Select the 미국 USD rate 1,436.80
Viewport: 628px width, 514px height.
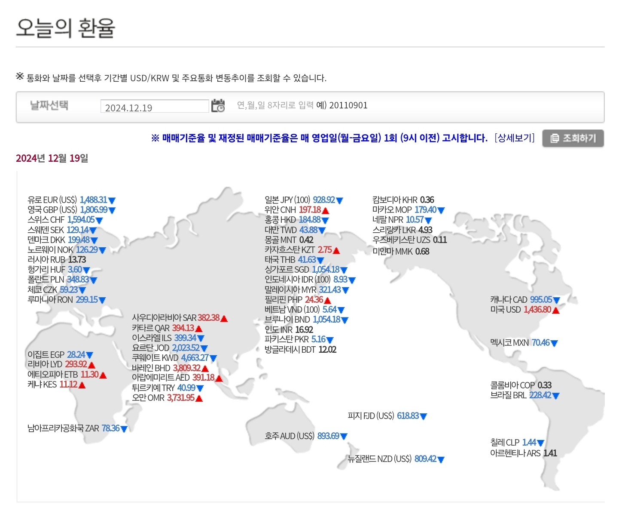[537, 310]
